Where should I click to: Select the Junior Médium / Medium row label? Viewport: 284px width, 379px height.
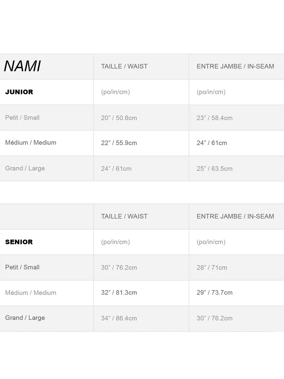(x=31, y=143)
